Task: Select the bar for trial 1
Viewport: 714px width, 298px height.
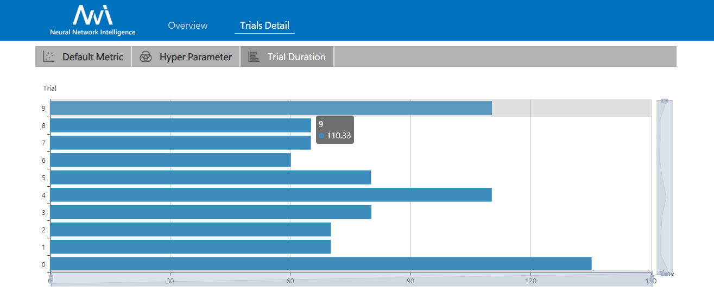Action: point(190,246)
